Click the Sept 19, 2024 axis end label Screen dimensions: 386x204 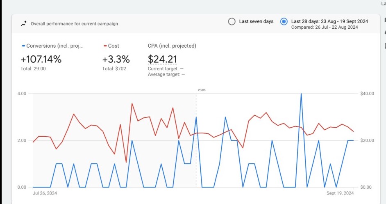tap(341, 193)
